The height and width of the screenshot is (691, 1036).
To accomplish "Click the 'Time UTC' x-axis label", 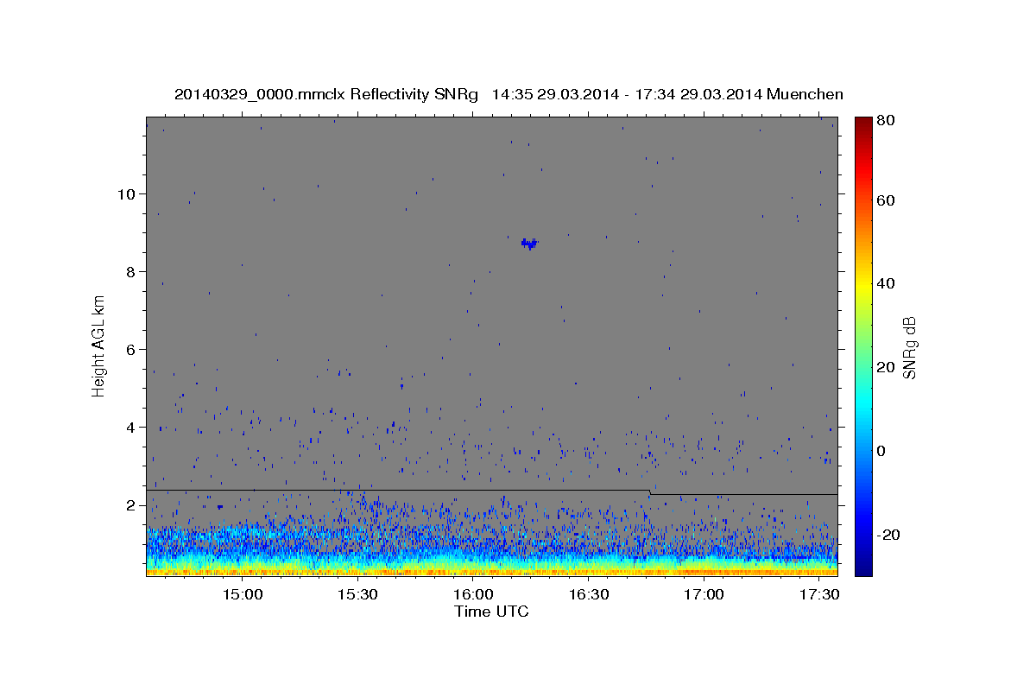I will pyautogui.click(x=491, y=612).
